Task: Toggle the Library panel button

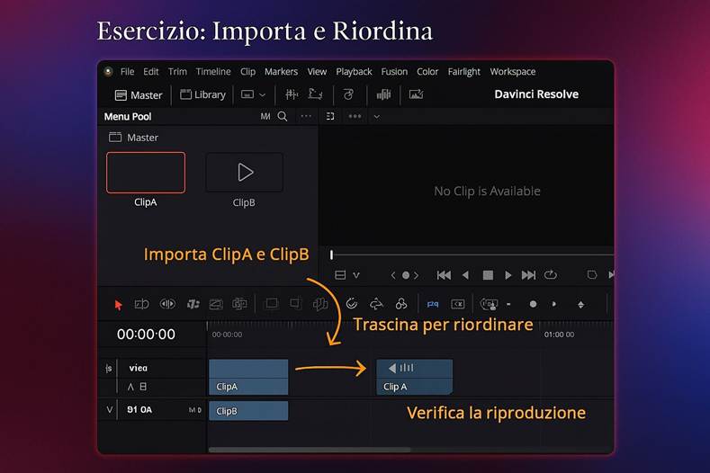Action: [202, 94]
